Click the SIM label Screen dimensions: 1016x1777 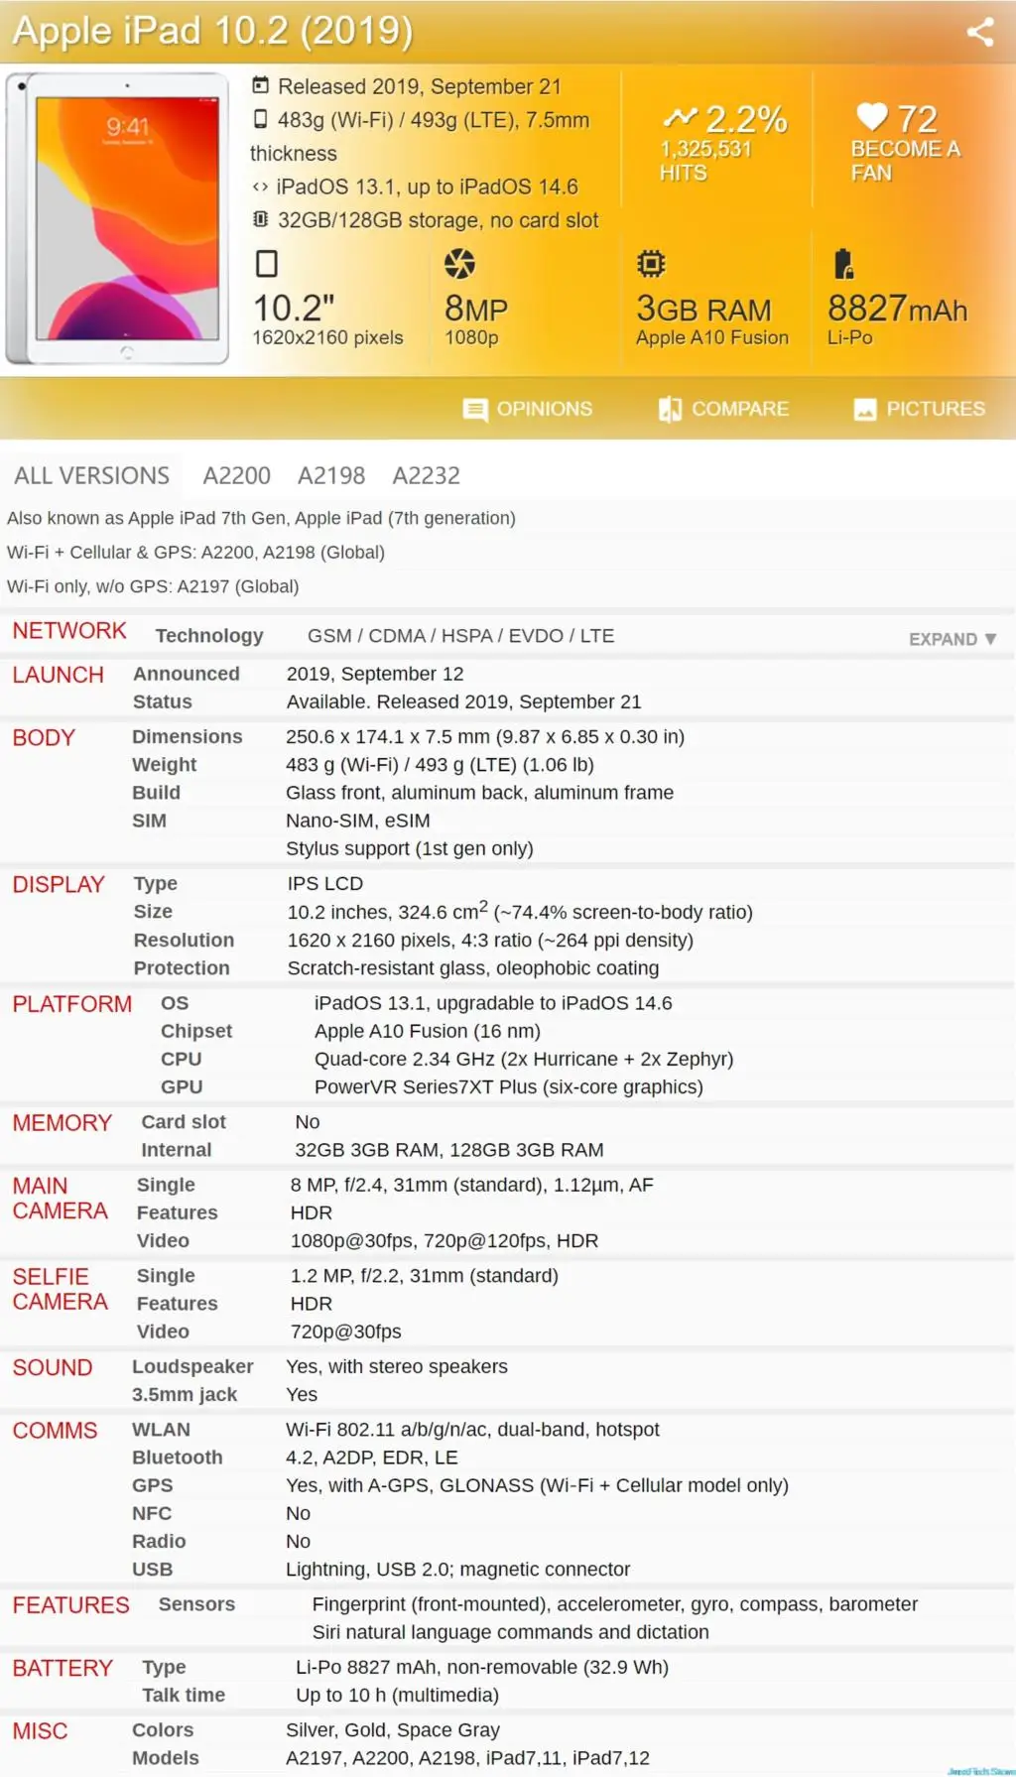tap(150, 821)
